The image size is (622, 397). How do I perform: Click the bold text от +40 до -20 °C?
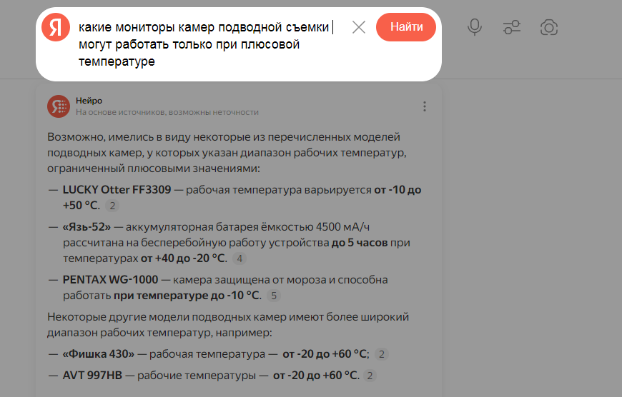(184, 258)
